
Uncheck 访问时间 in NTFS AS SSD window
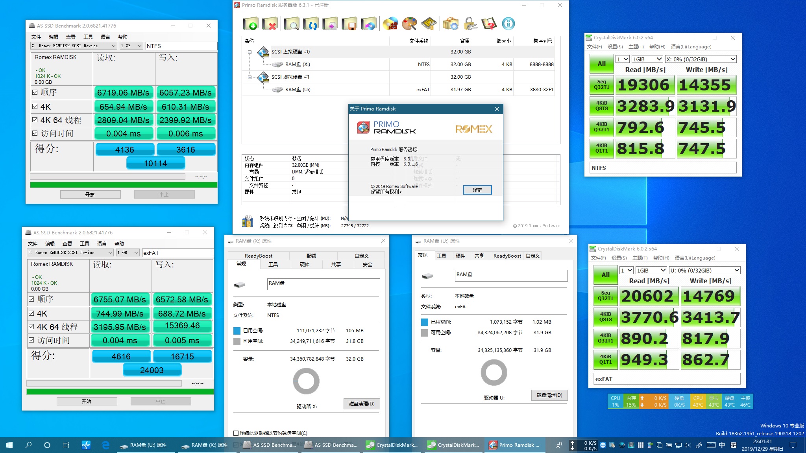[x=35, y=133]
